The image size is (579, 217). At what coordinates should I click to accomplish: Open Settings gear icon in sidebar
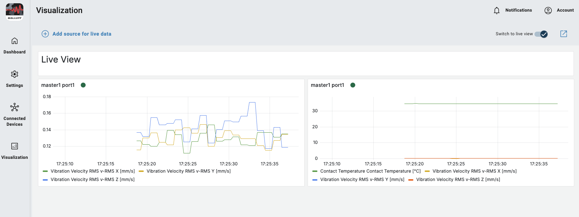coord(15,74)
